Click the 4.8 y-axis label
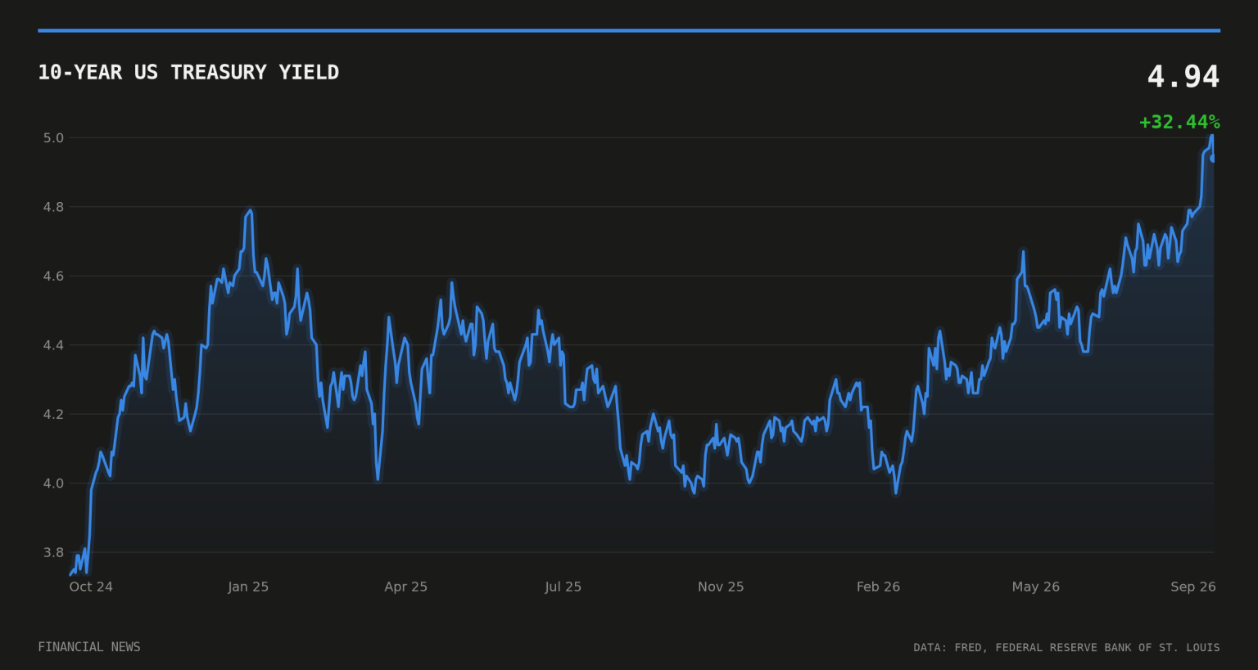This screenshot has width=1258, height=670. point(53,207)
